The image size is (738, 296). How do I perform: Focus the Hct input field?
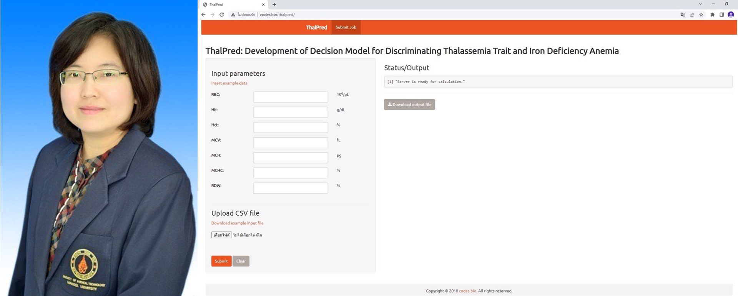pos(291,127)
